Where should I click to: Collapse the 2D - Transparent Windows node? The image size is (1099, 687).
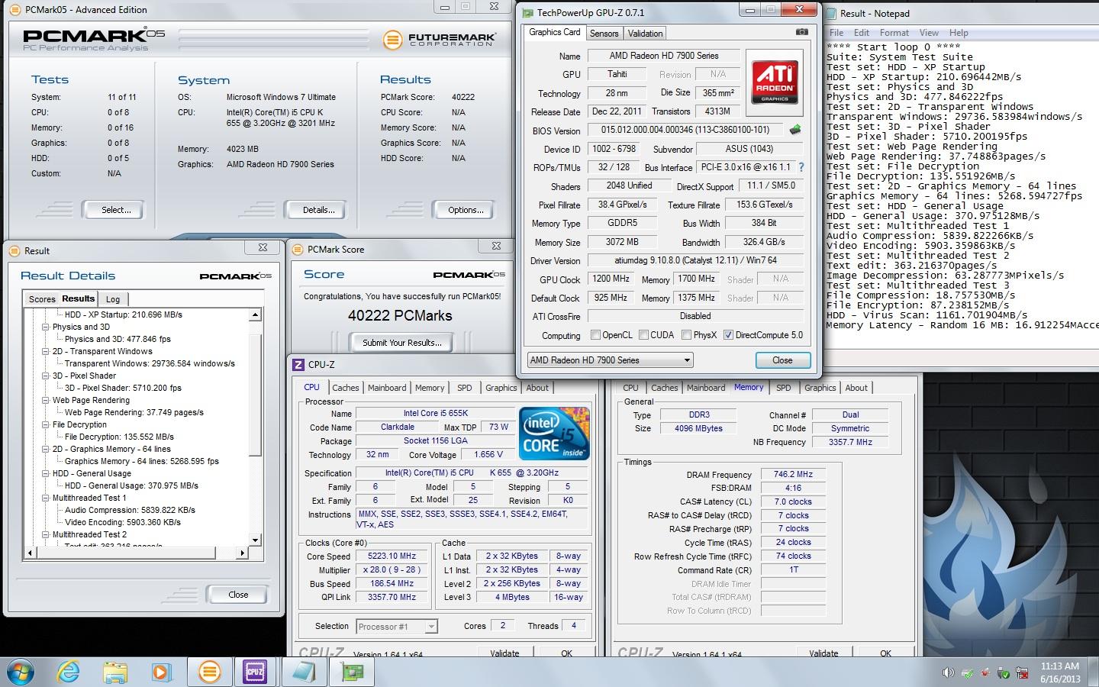click(46, 351)
